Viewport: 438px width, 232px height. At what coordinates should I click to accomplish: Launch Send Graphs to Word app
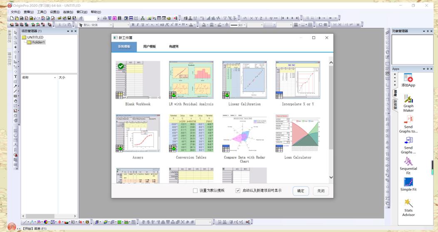408,145
